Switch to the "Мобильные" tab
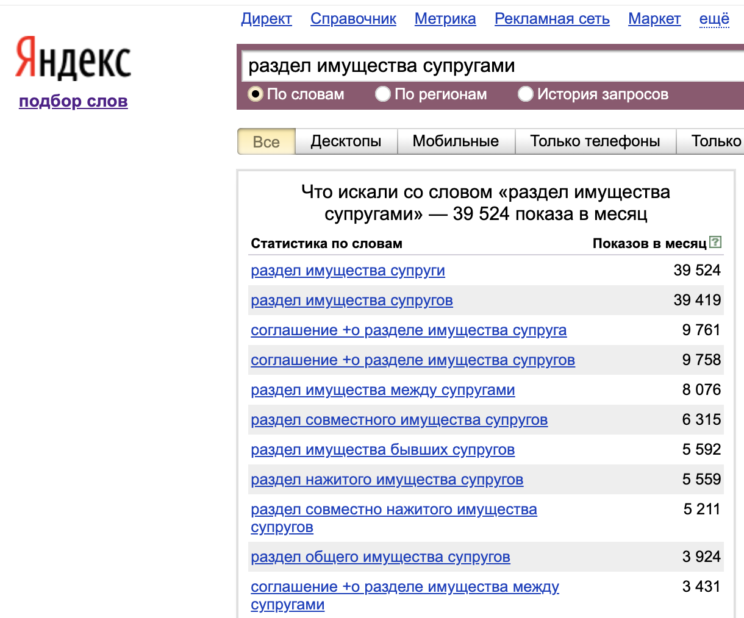This screenshot has height=618, width=744. click(x=456, y=141)
